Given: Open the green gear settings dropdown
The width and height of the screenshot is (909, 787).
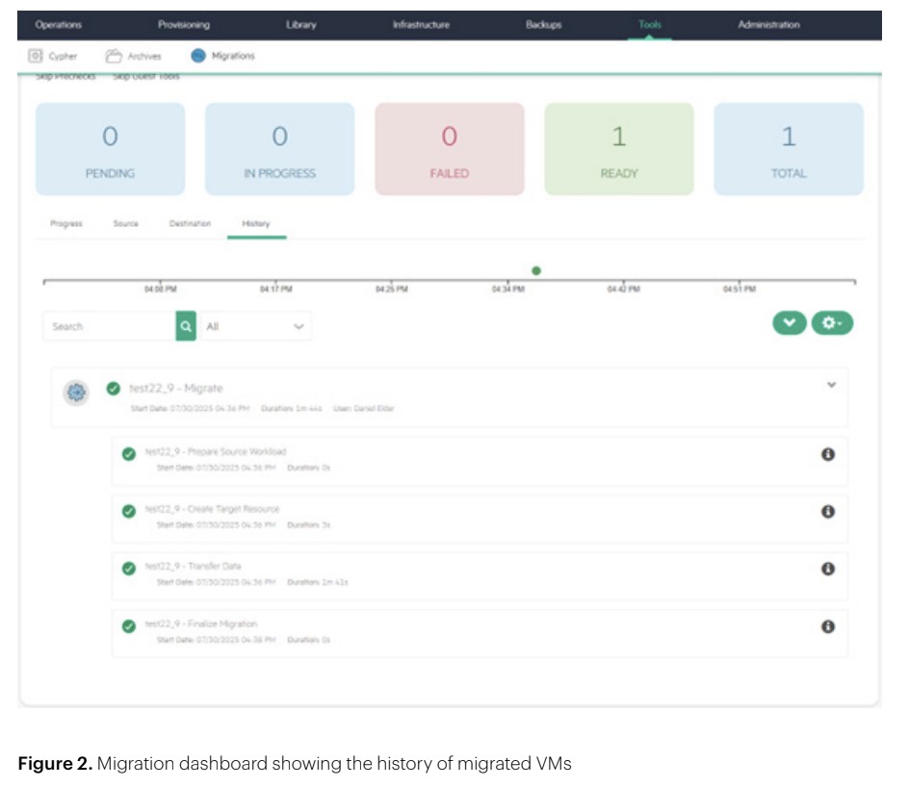Looking at the screenshot, I should click(833, 323).
